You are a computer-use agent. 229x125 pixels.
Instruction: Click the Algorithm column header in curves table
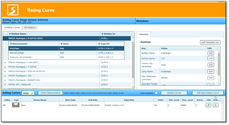point(129,100)
